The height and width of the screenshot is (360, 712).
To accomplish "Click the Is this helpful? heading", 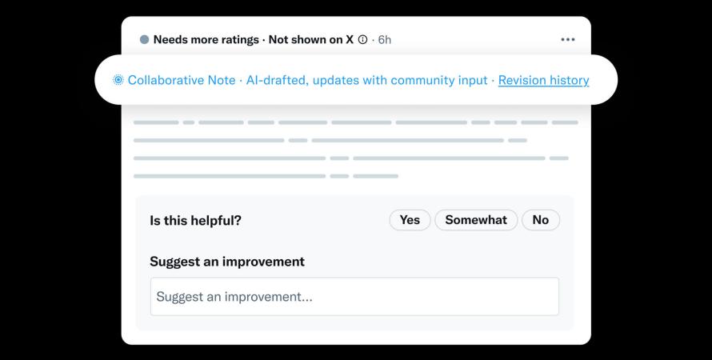I will pyautogui.click(x=195, y=221).
